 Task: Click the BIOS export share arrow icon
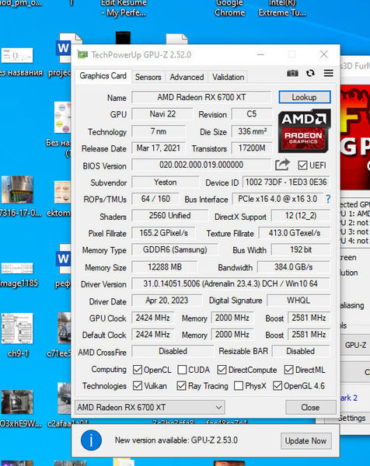pos(282,165)
